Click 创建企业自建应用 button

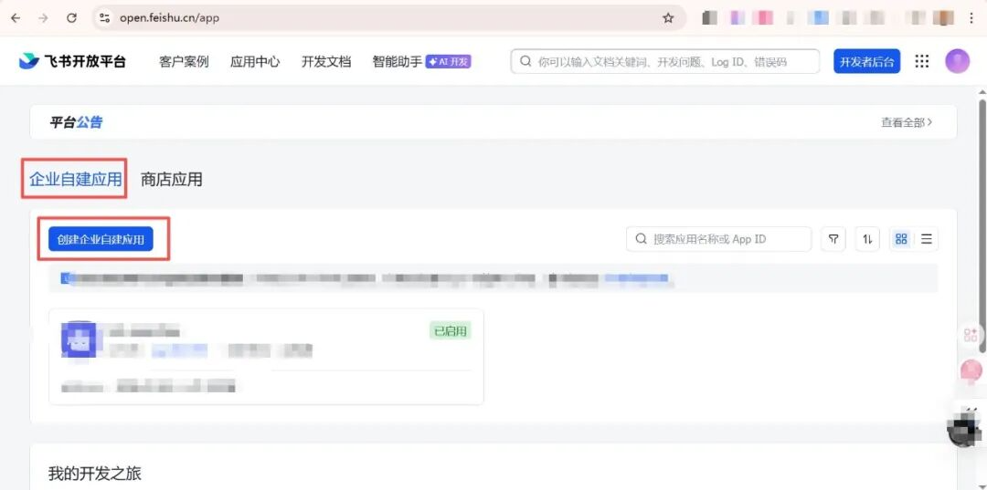[x=101, y=239]
